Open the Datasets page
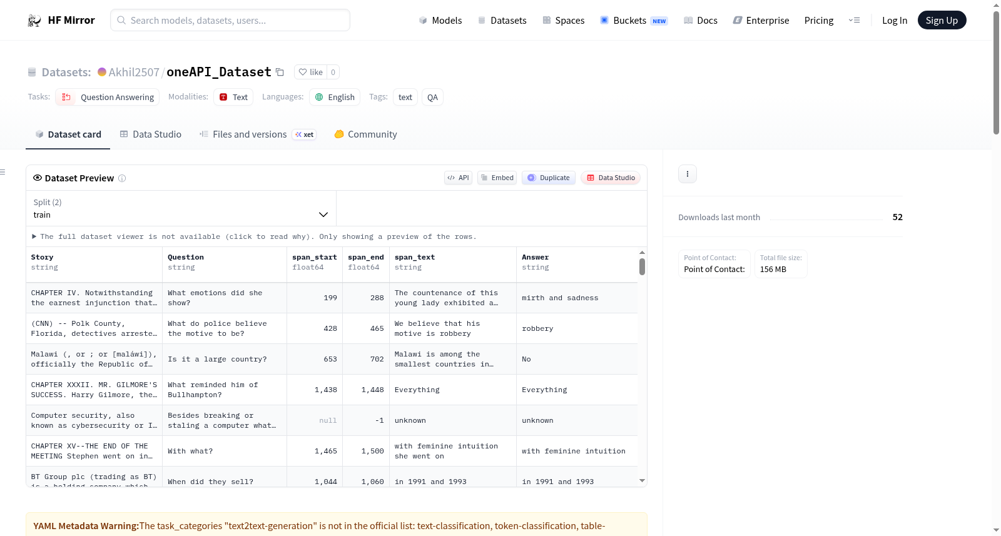1001x536 pixels. (502, 21)
